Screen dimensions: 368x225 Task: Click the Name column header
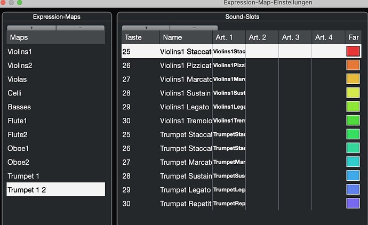pyautogui.click(x=173, y=37)
